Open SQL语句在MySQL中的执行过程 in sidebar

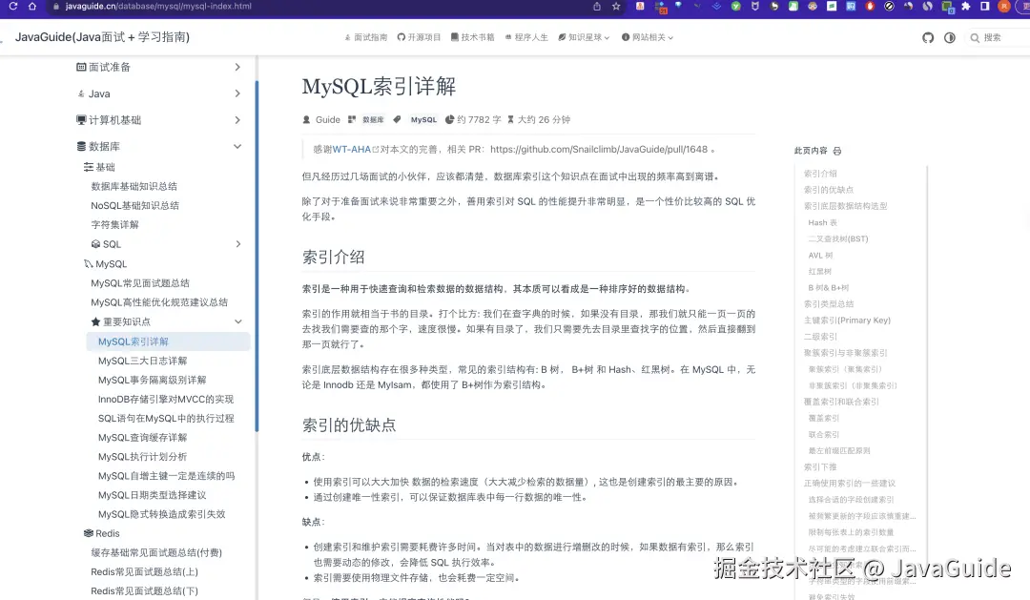(166, 418)
